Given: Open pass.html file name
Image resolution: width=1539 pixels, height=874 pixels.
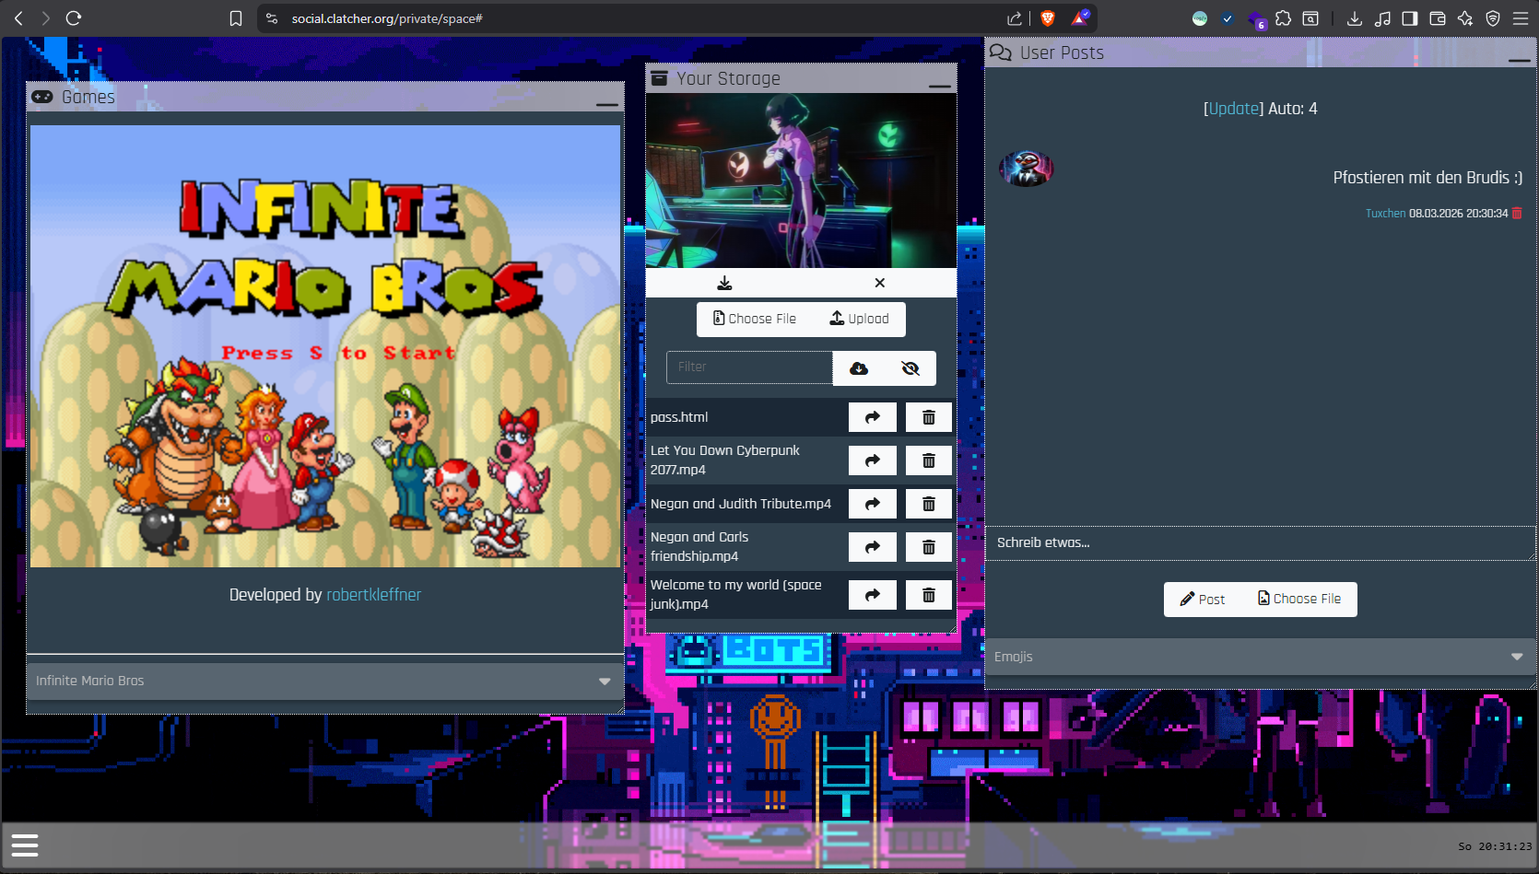Looking at the screenshot, I should (679, 417).
